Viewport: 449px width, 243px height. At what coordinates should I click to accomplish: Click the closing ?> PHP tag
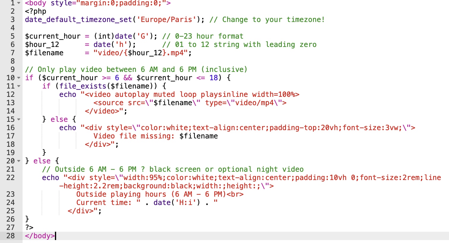coord(29,228)
